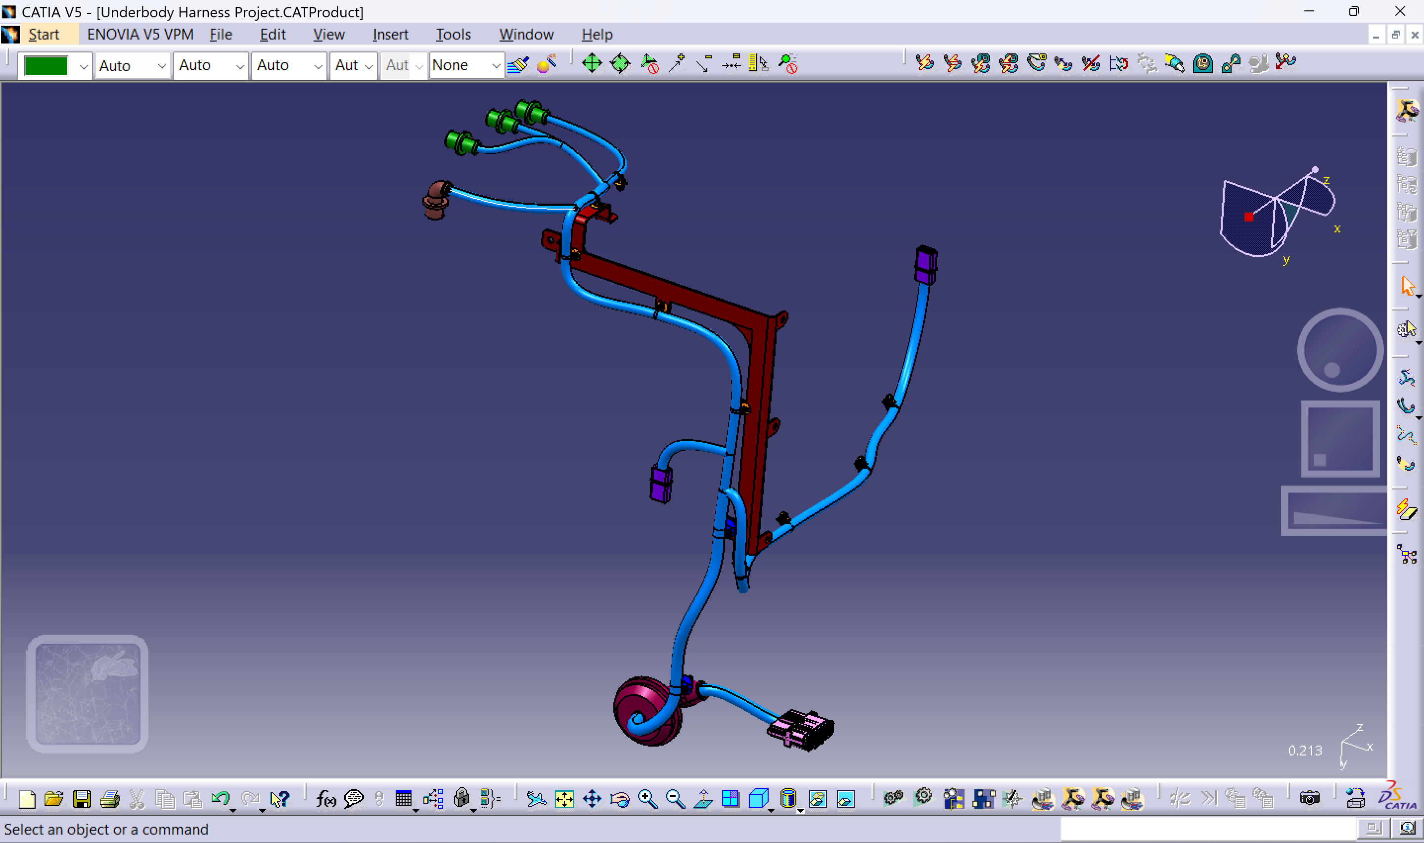Click the Save floppy disk icon
The width and height of the screenshot is (1424, 843).
pyautogui.click(x=82, y=799)
